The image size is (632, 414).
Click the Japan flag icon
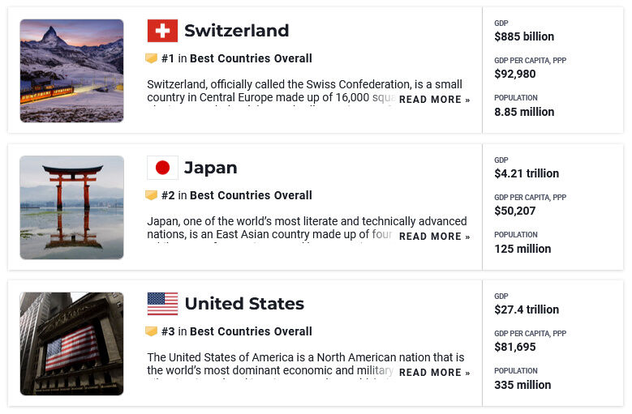tap(162, 168)
